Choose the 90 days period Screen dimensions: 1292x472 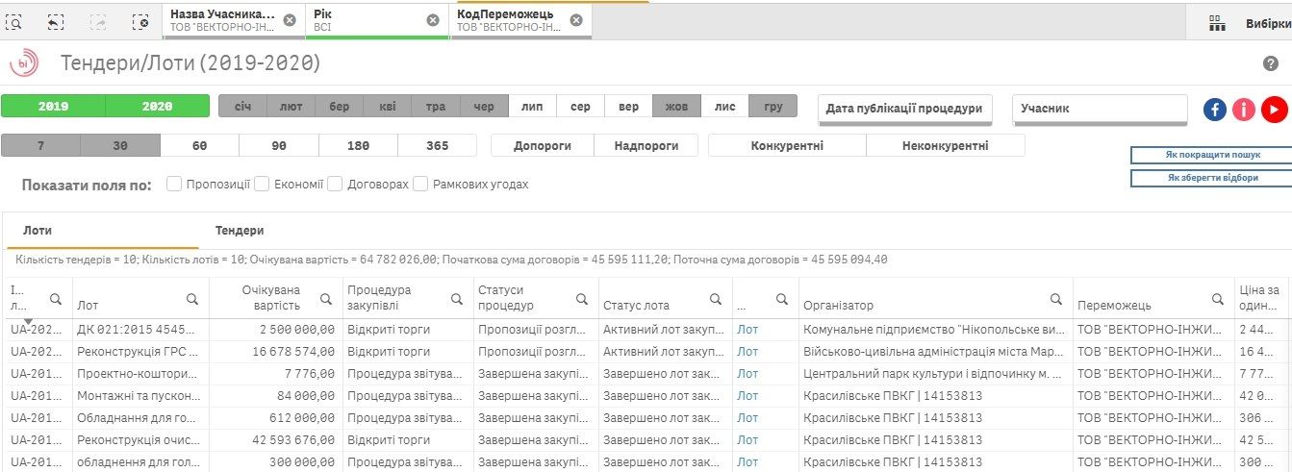point(279,146)
